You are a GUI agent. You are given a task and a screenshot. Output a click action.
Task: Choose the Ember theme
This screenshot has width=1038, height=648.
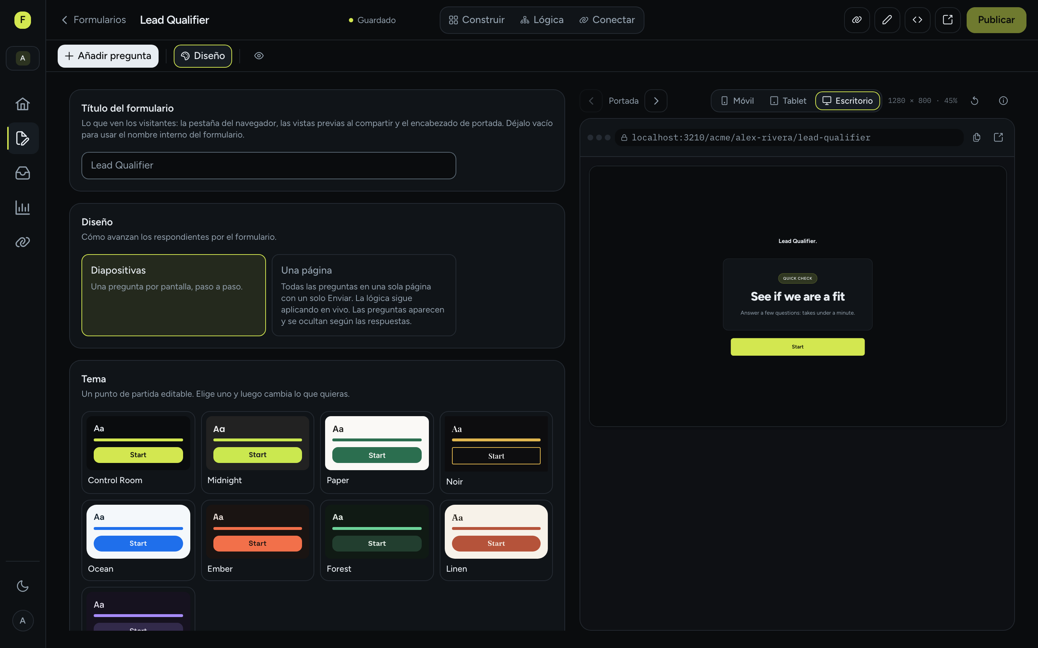pyautogui.click(x=257, y=540)
